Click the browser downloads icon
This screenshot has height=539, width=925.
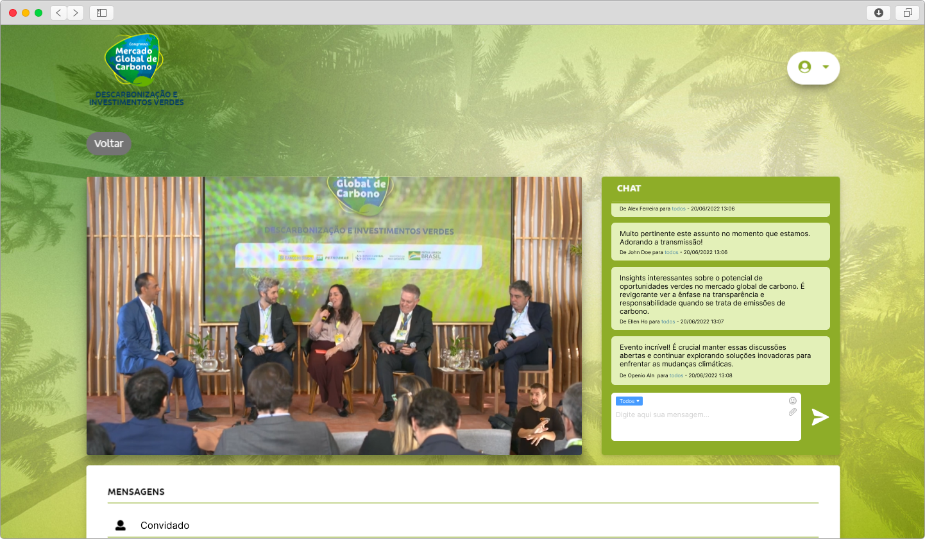point(878,13)
